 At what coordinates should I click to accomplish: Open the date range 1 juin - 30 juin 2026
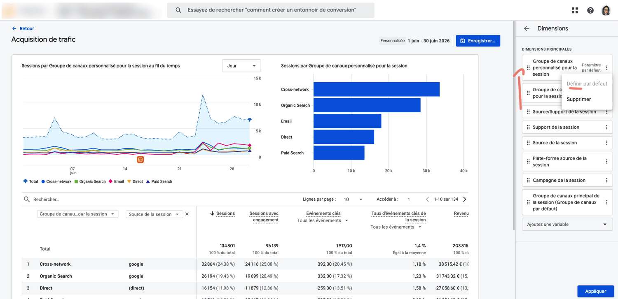click(x=428, y=41)
